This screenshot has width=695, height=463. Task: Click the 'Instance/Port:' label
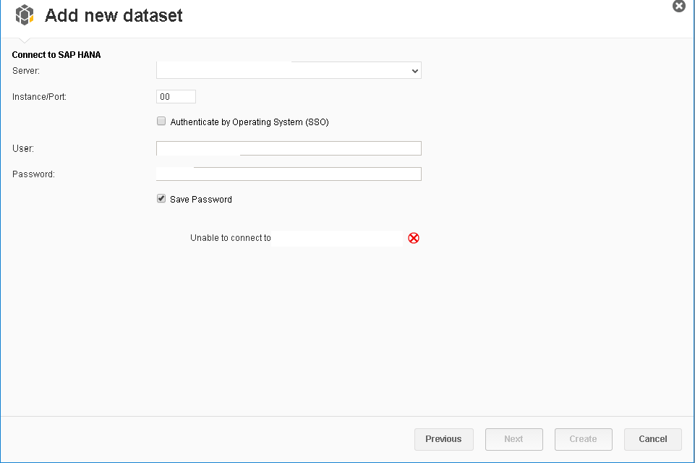(40, 97)
